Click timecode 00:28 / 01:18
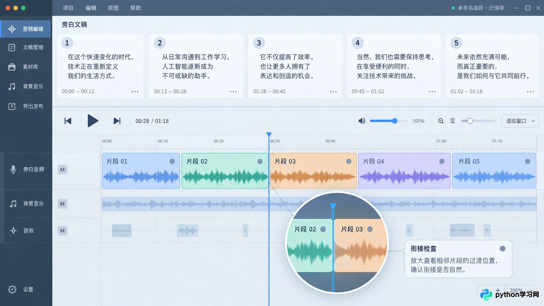The image size is (544, 306). click(x=152, y=121)
